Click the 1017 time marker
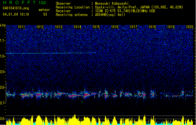The width and height of the screenshot is (196, 125). pyautogui.click(x=133, y=27)
